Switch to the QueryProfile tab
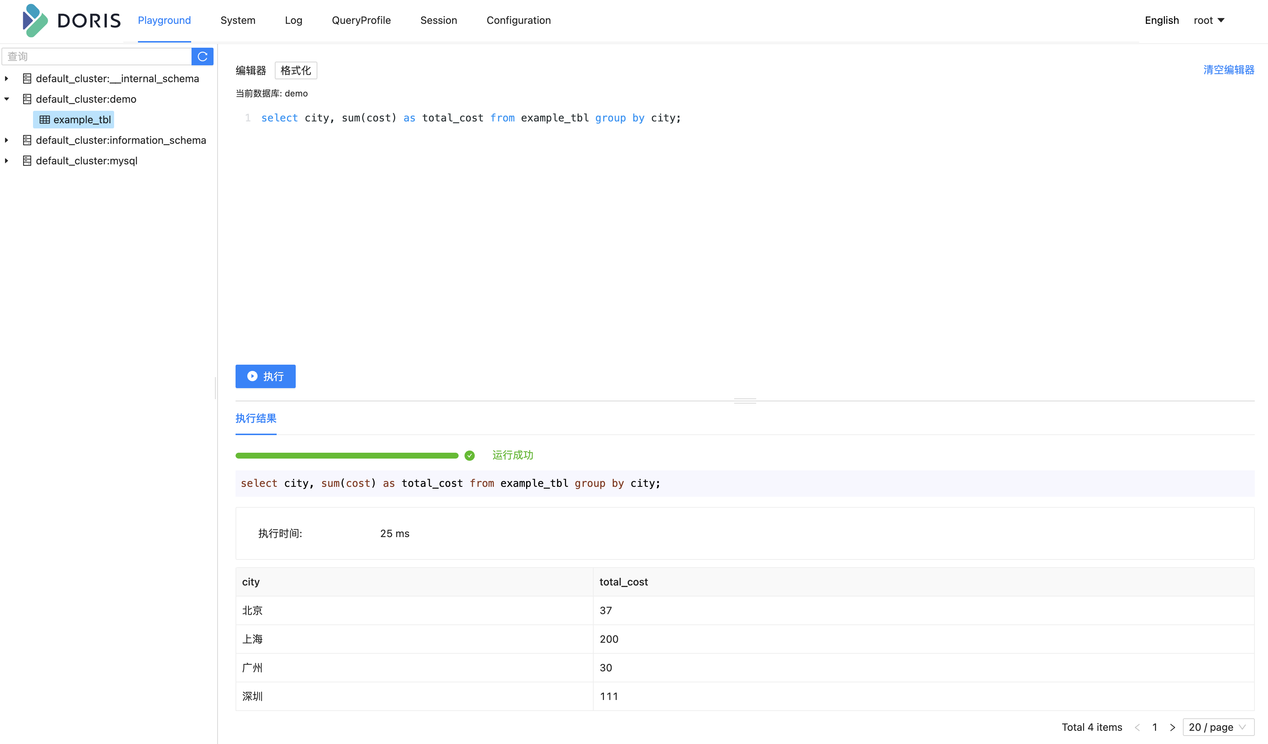Viewport: 1268px width, 744px height. point(361,21)
